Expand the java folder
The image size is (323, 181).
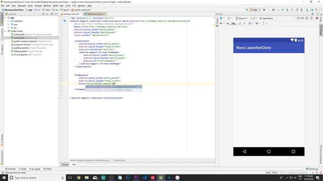(x=8, y=25)
